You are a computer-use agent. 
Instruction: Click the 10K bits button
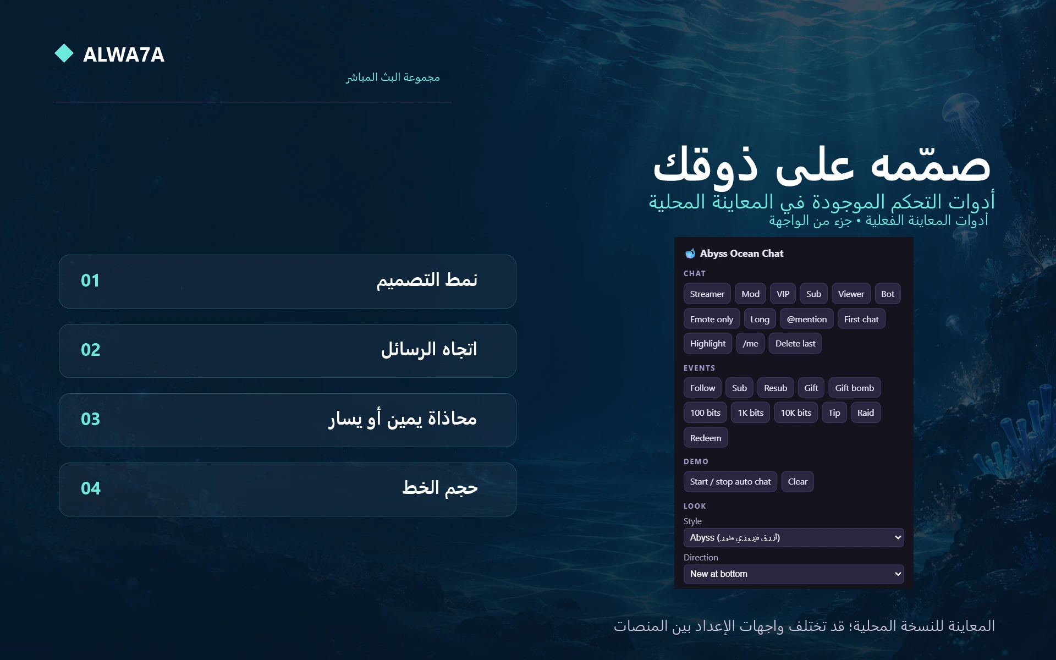click(796, 413)
